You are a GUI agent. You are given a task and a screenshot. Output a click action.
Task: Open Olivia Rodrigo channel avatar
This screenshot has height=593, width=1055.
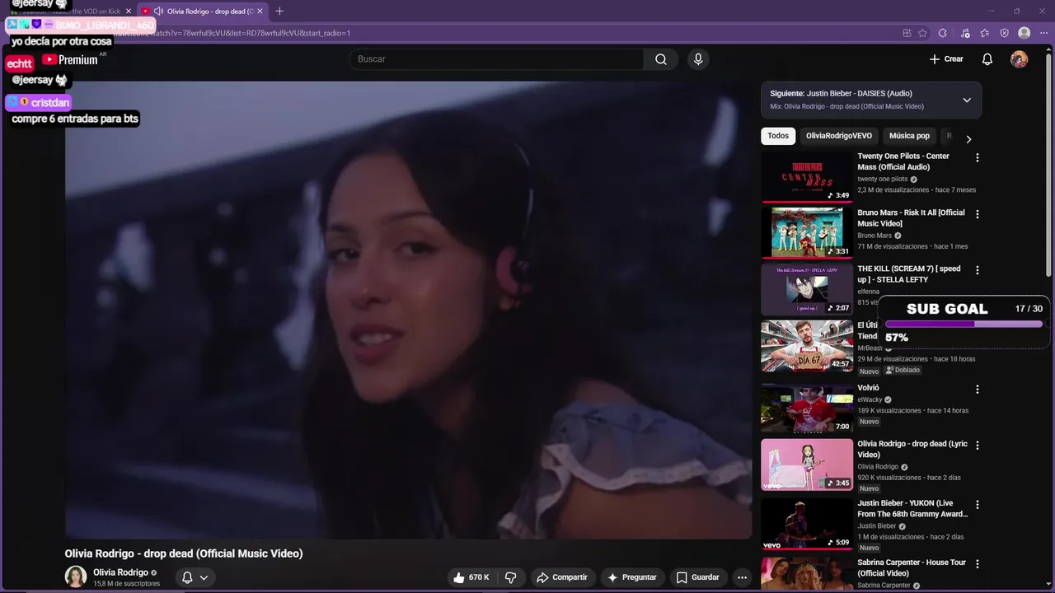(76, 577)
